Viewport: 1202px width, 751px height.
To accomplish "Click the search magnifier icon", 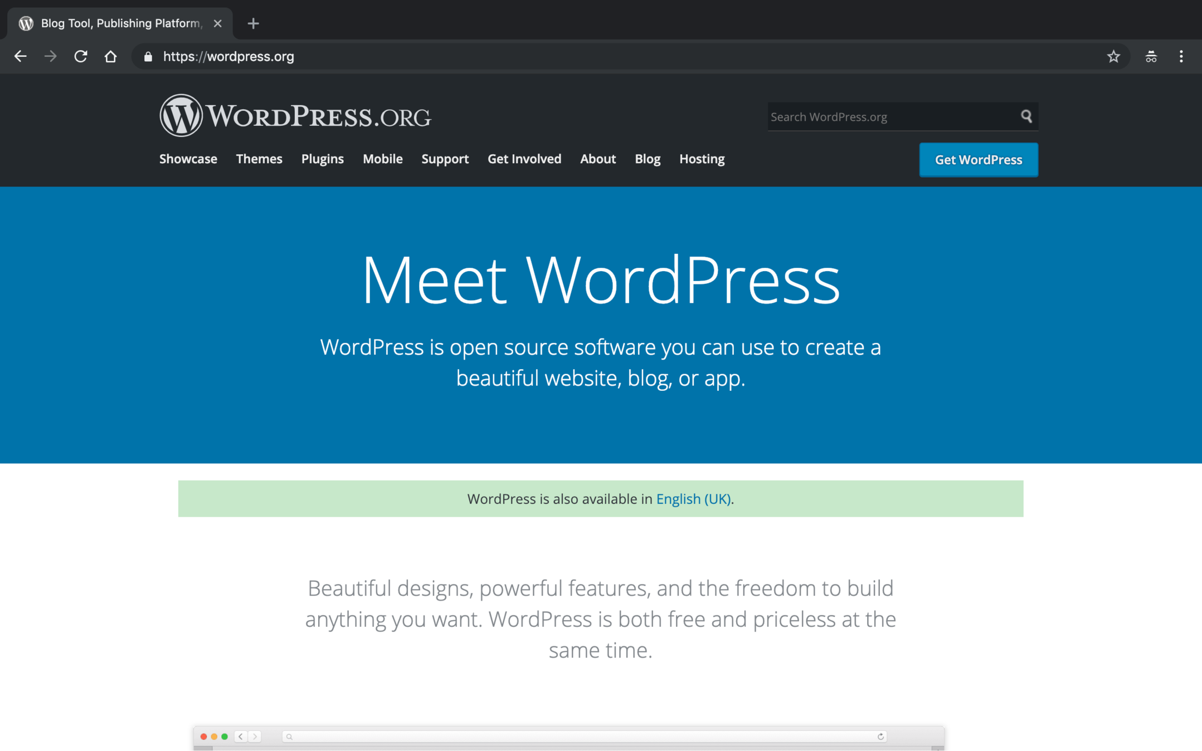I will click(x=1026, y=116).
